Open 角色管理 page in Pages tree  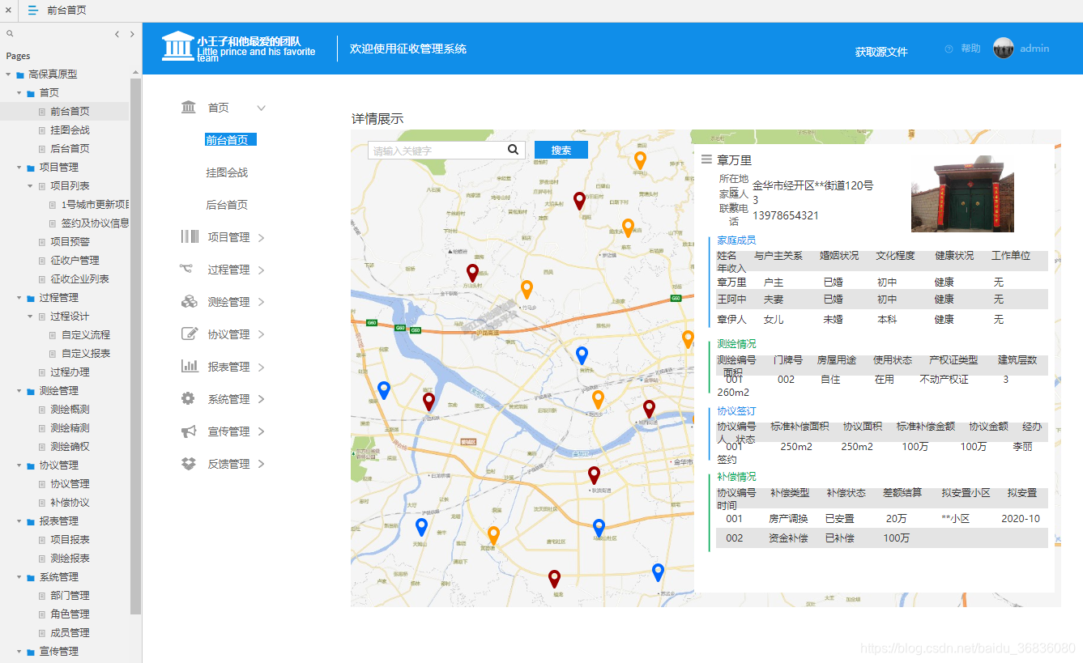[x=70, y=614]
